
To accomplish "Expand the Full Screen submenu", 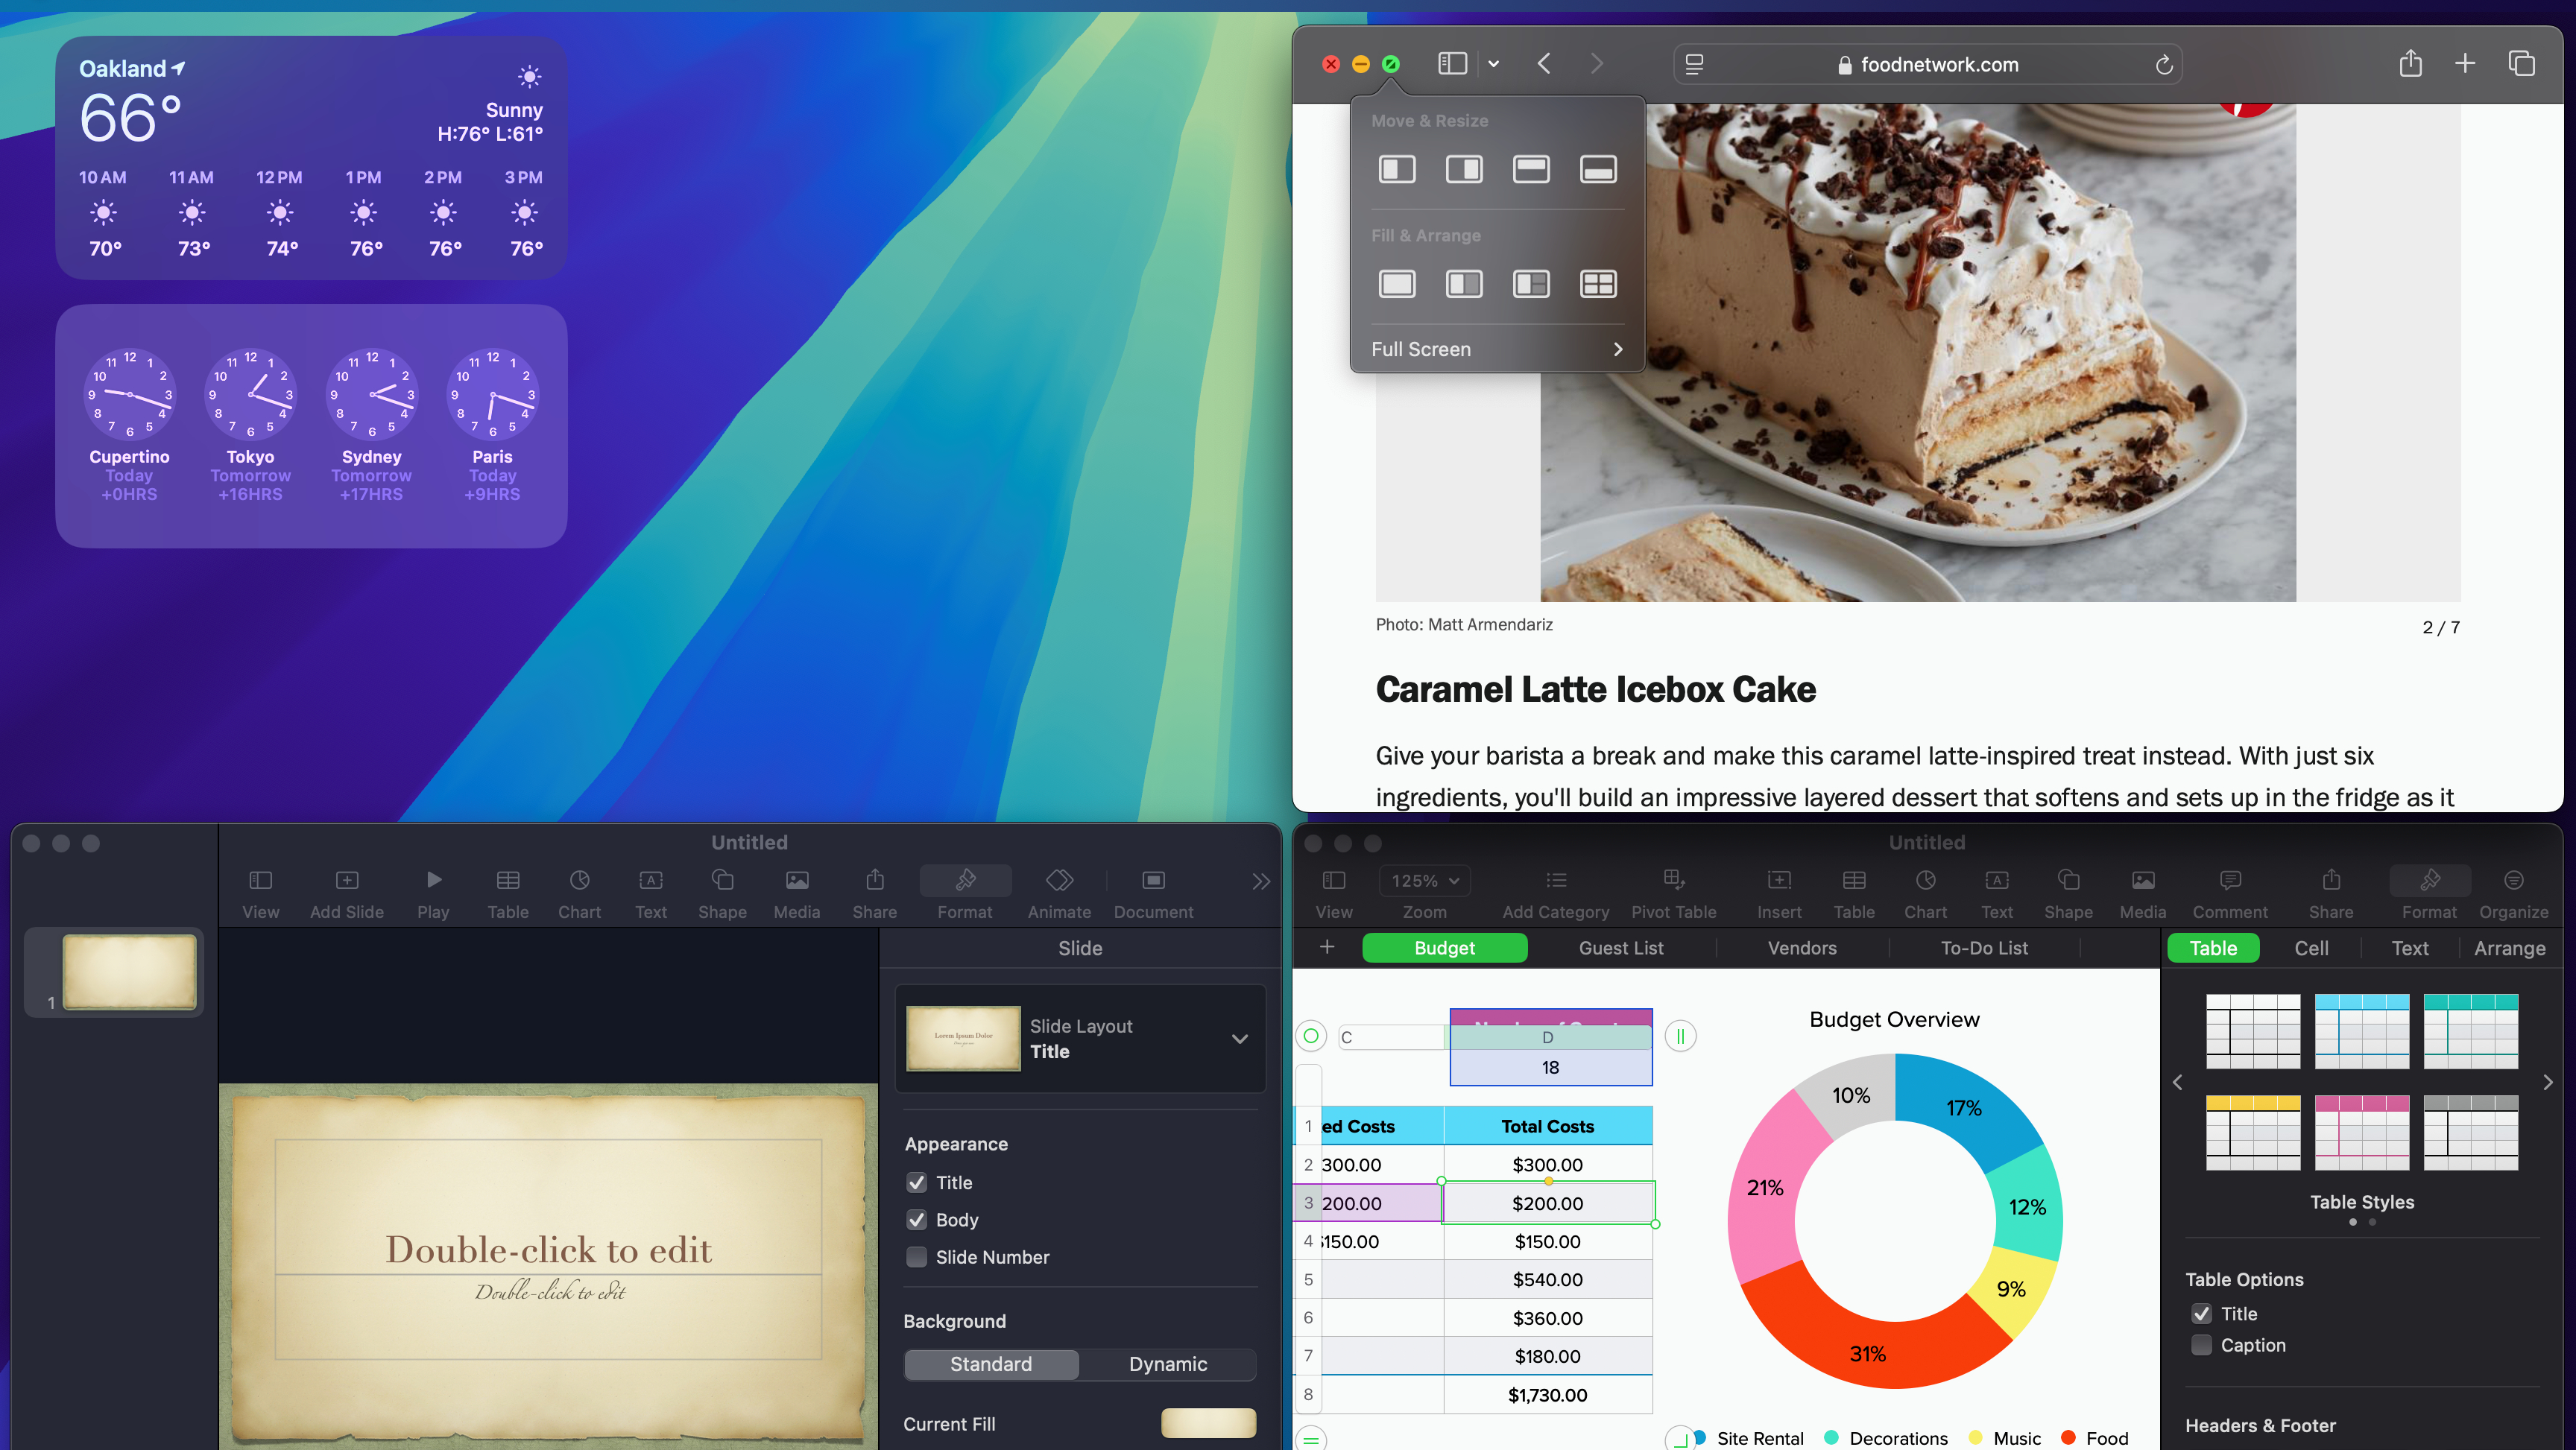I will [1497, 349].
